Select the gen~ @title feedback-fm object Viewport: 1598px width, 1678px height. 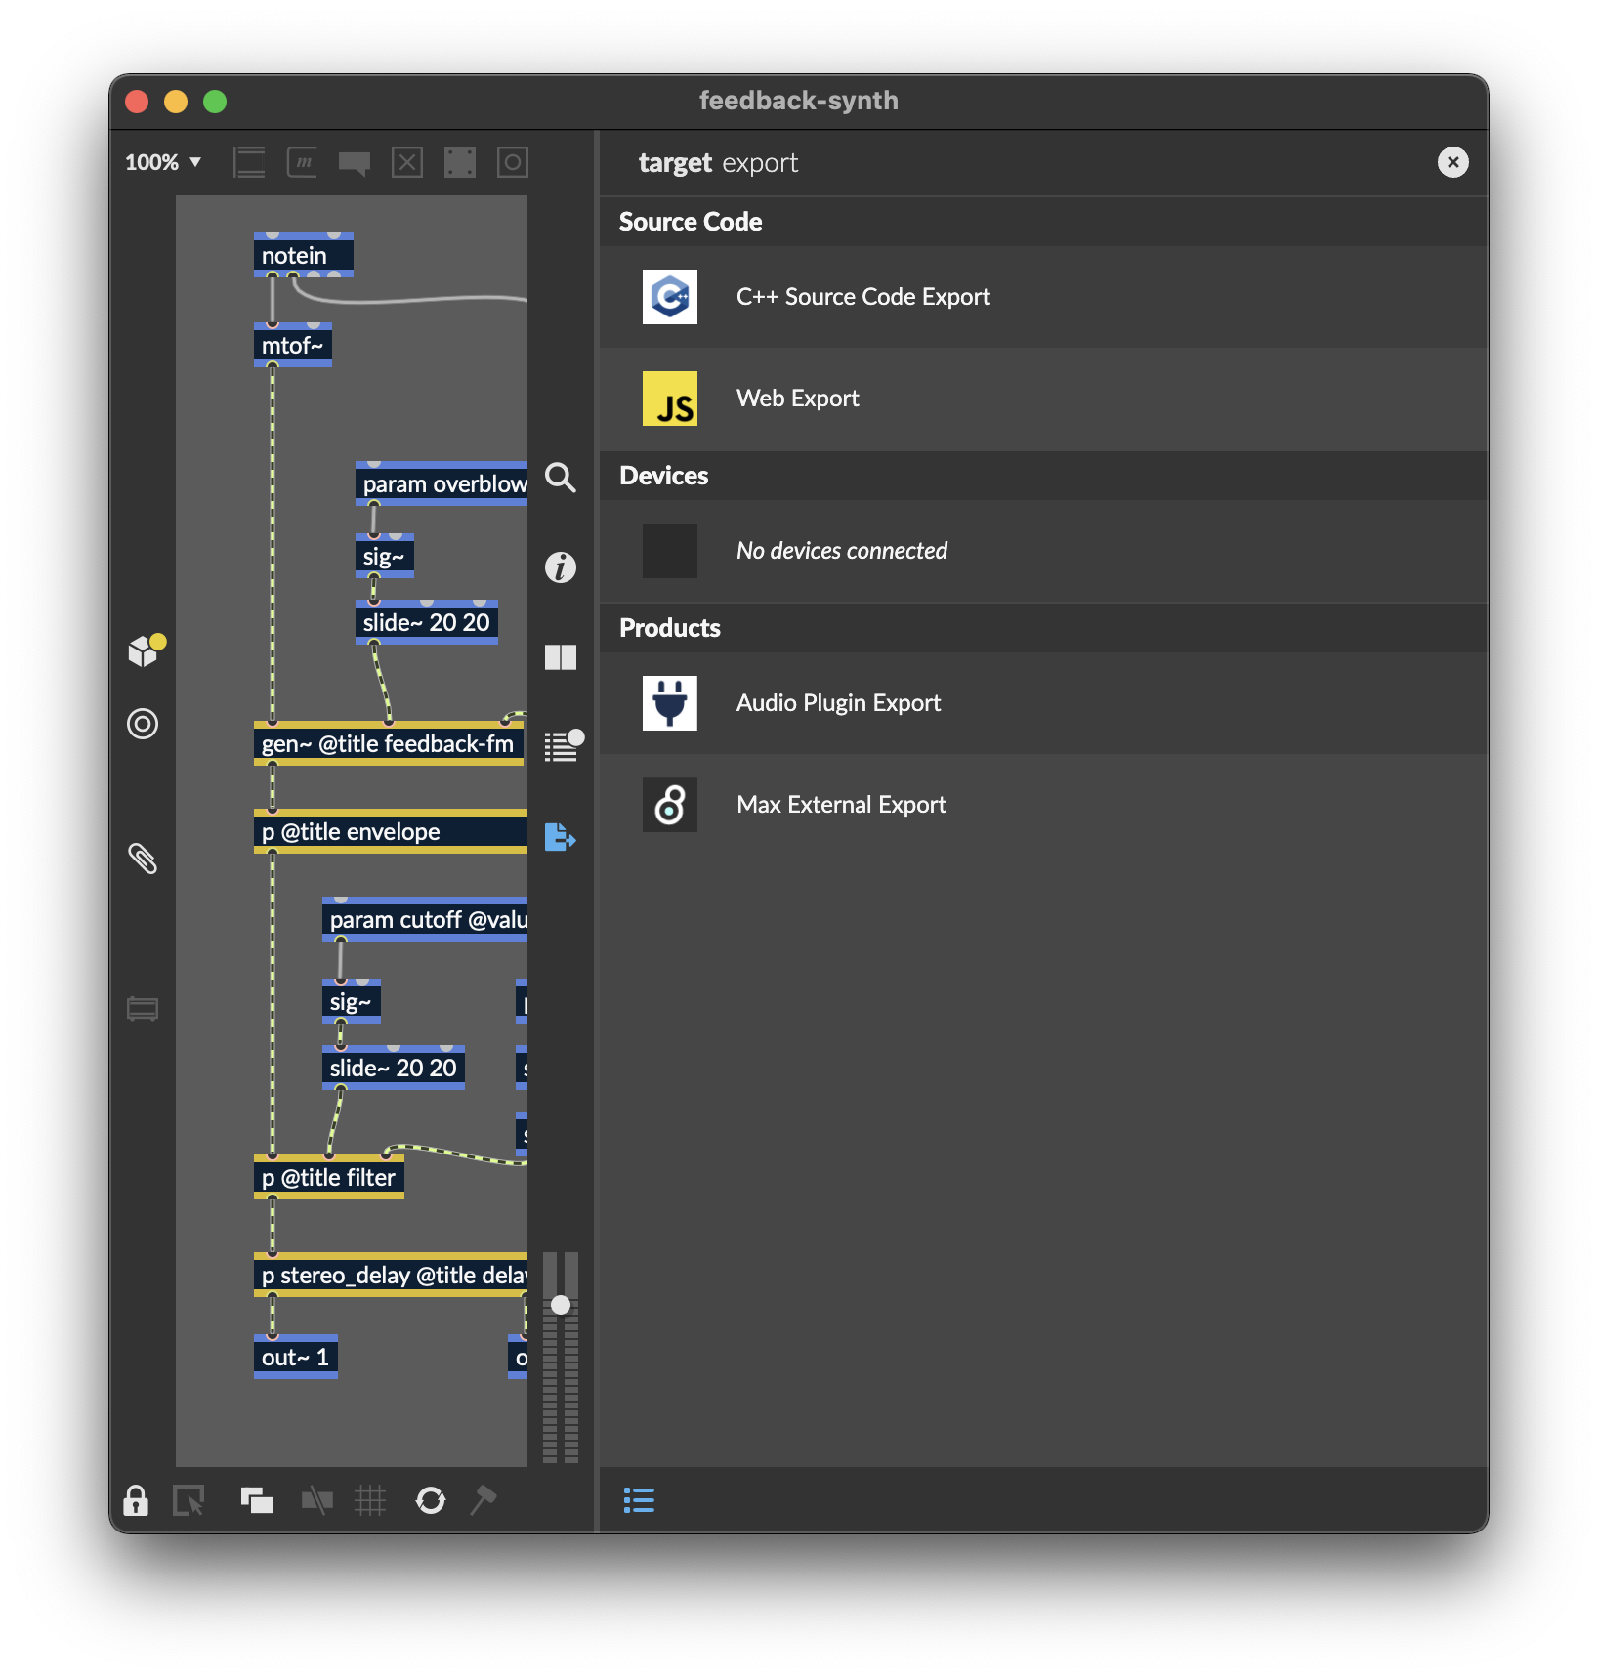[x=388, y=744]
